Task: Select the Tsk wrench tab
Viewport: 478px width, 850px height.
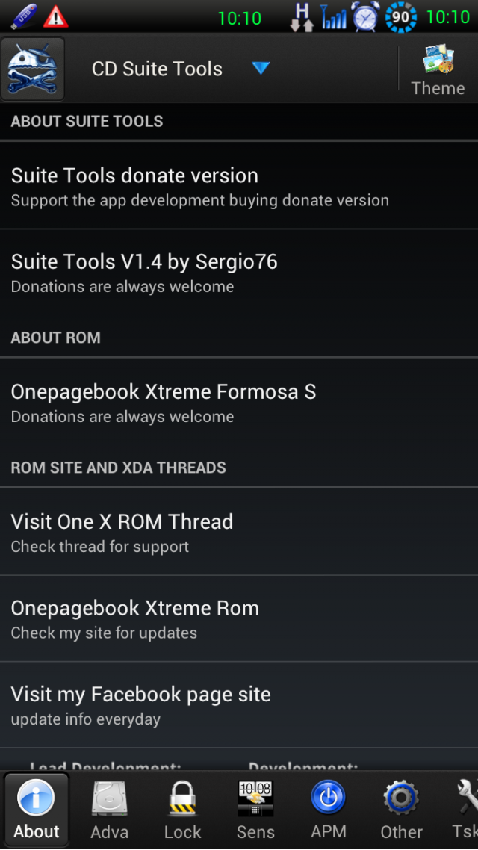Action: click(464, 810)
